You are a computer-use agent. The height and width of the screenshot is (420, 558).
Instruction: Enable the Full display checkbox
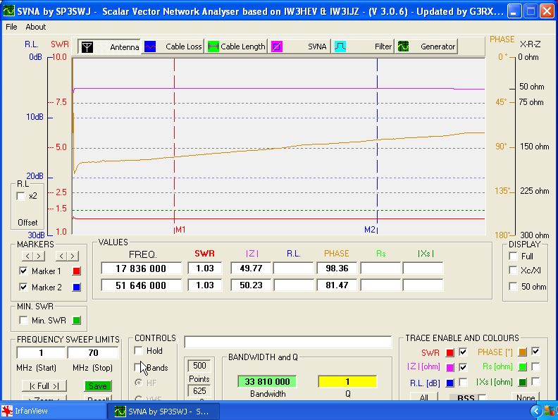513,256
